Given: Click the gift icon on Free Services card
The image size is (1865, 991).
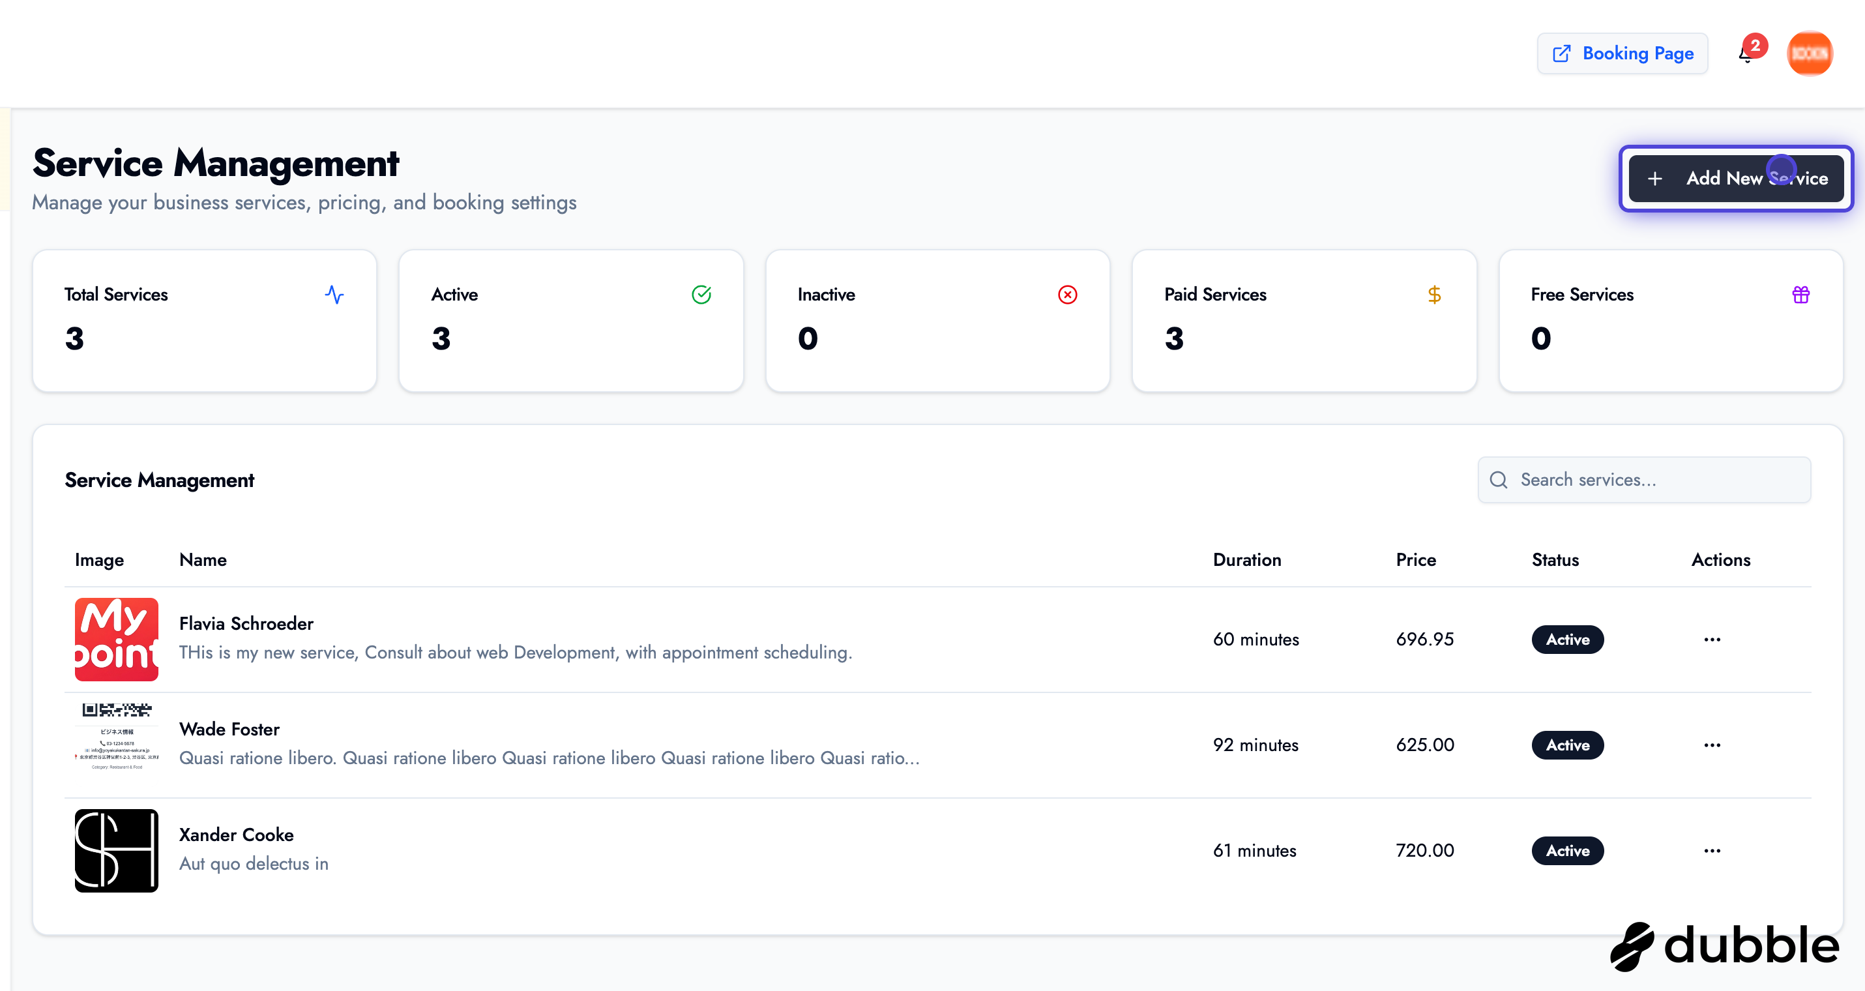Looking at the screenshot, I should coord(1801,295).
